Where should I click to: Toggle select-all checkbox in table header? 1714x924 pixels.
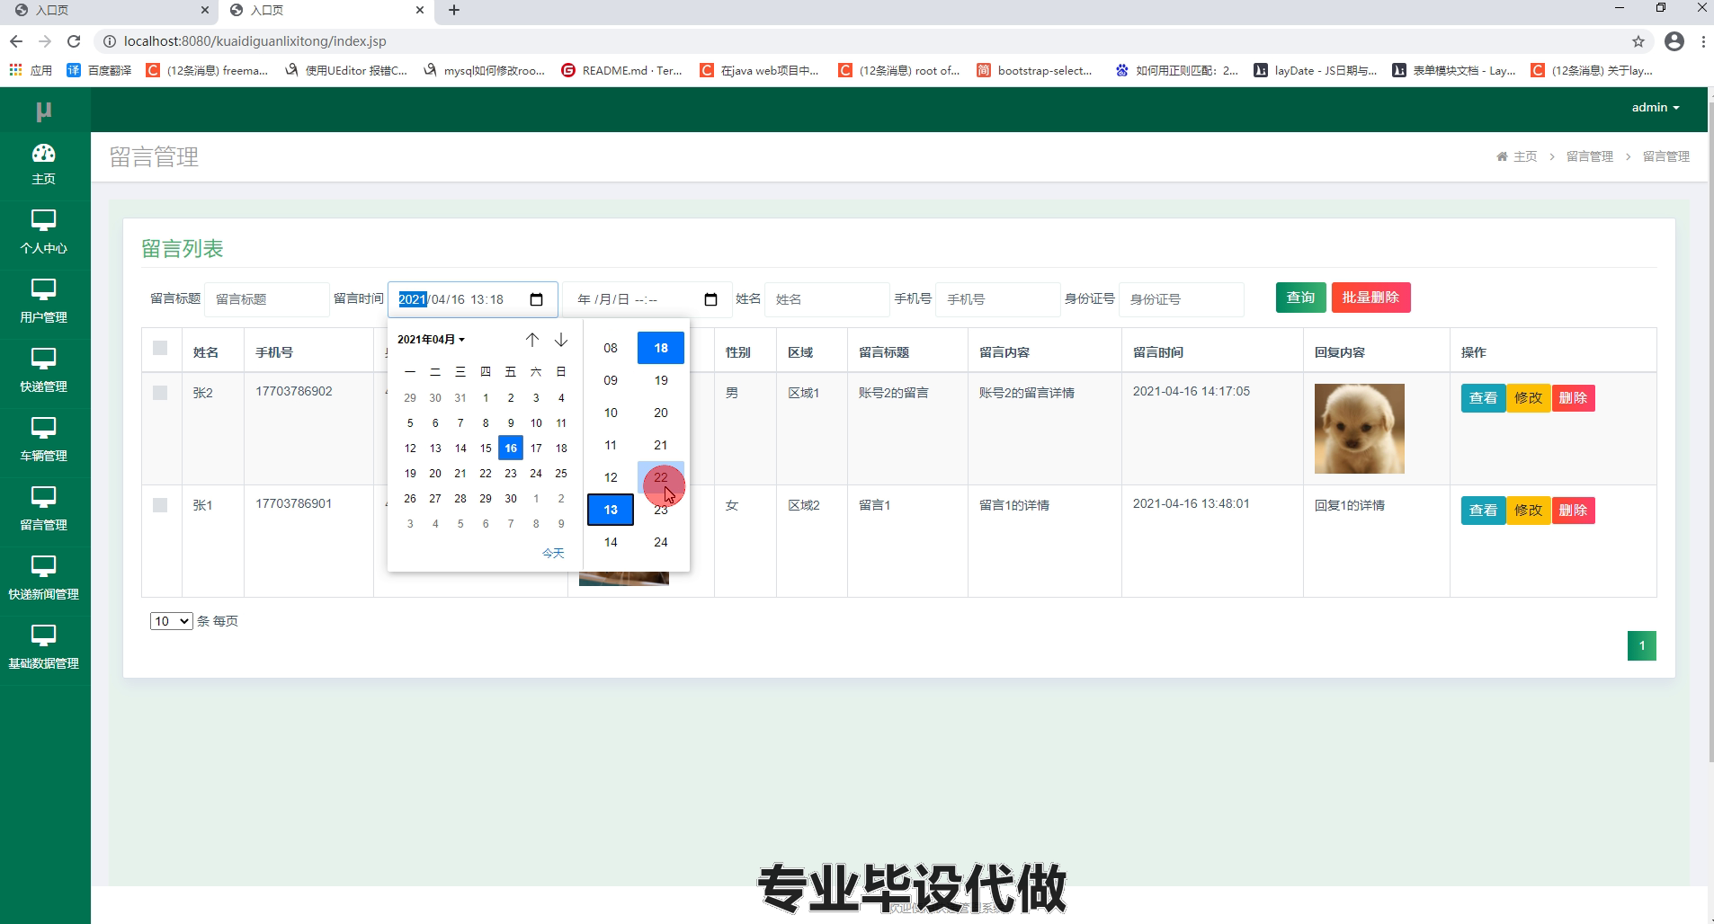pos(160,348)
